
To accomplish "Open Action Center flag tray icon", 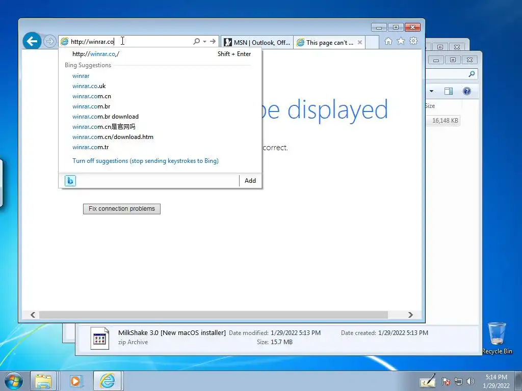I will pyautogui.click(x=446, y=382).
